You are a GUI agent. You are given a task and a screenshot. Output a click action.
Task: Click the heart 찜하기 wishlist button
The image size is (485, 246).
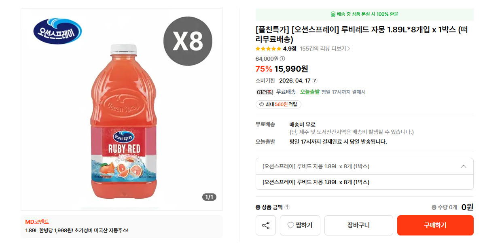pyautogui.click(x=300, y=225)
